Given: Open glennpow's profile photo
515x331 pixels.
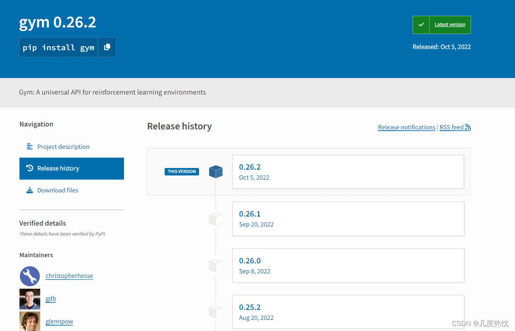Looking at the screenshot, I should [30, 321].
